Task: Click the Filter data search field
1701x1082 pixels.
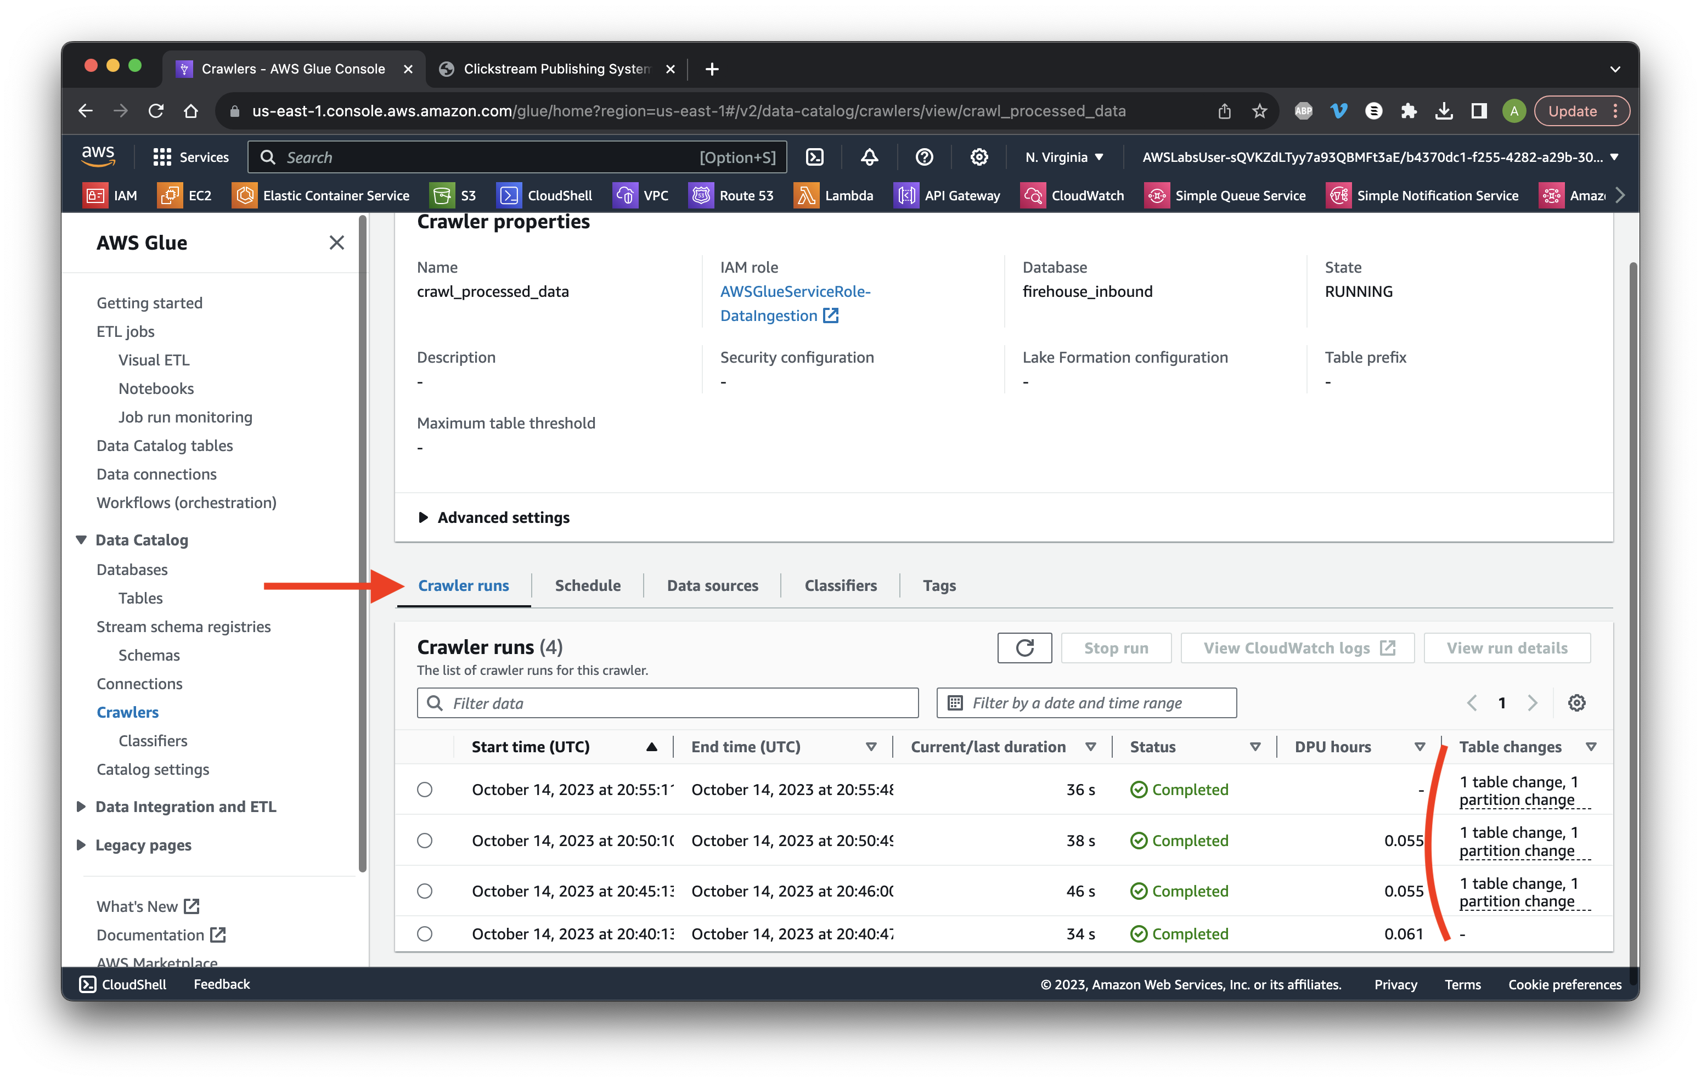Action: point(667,703)
